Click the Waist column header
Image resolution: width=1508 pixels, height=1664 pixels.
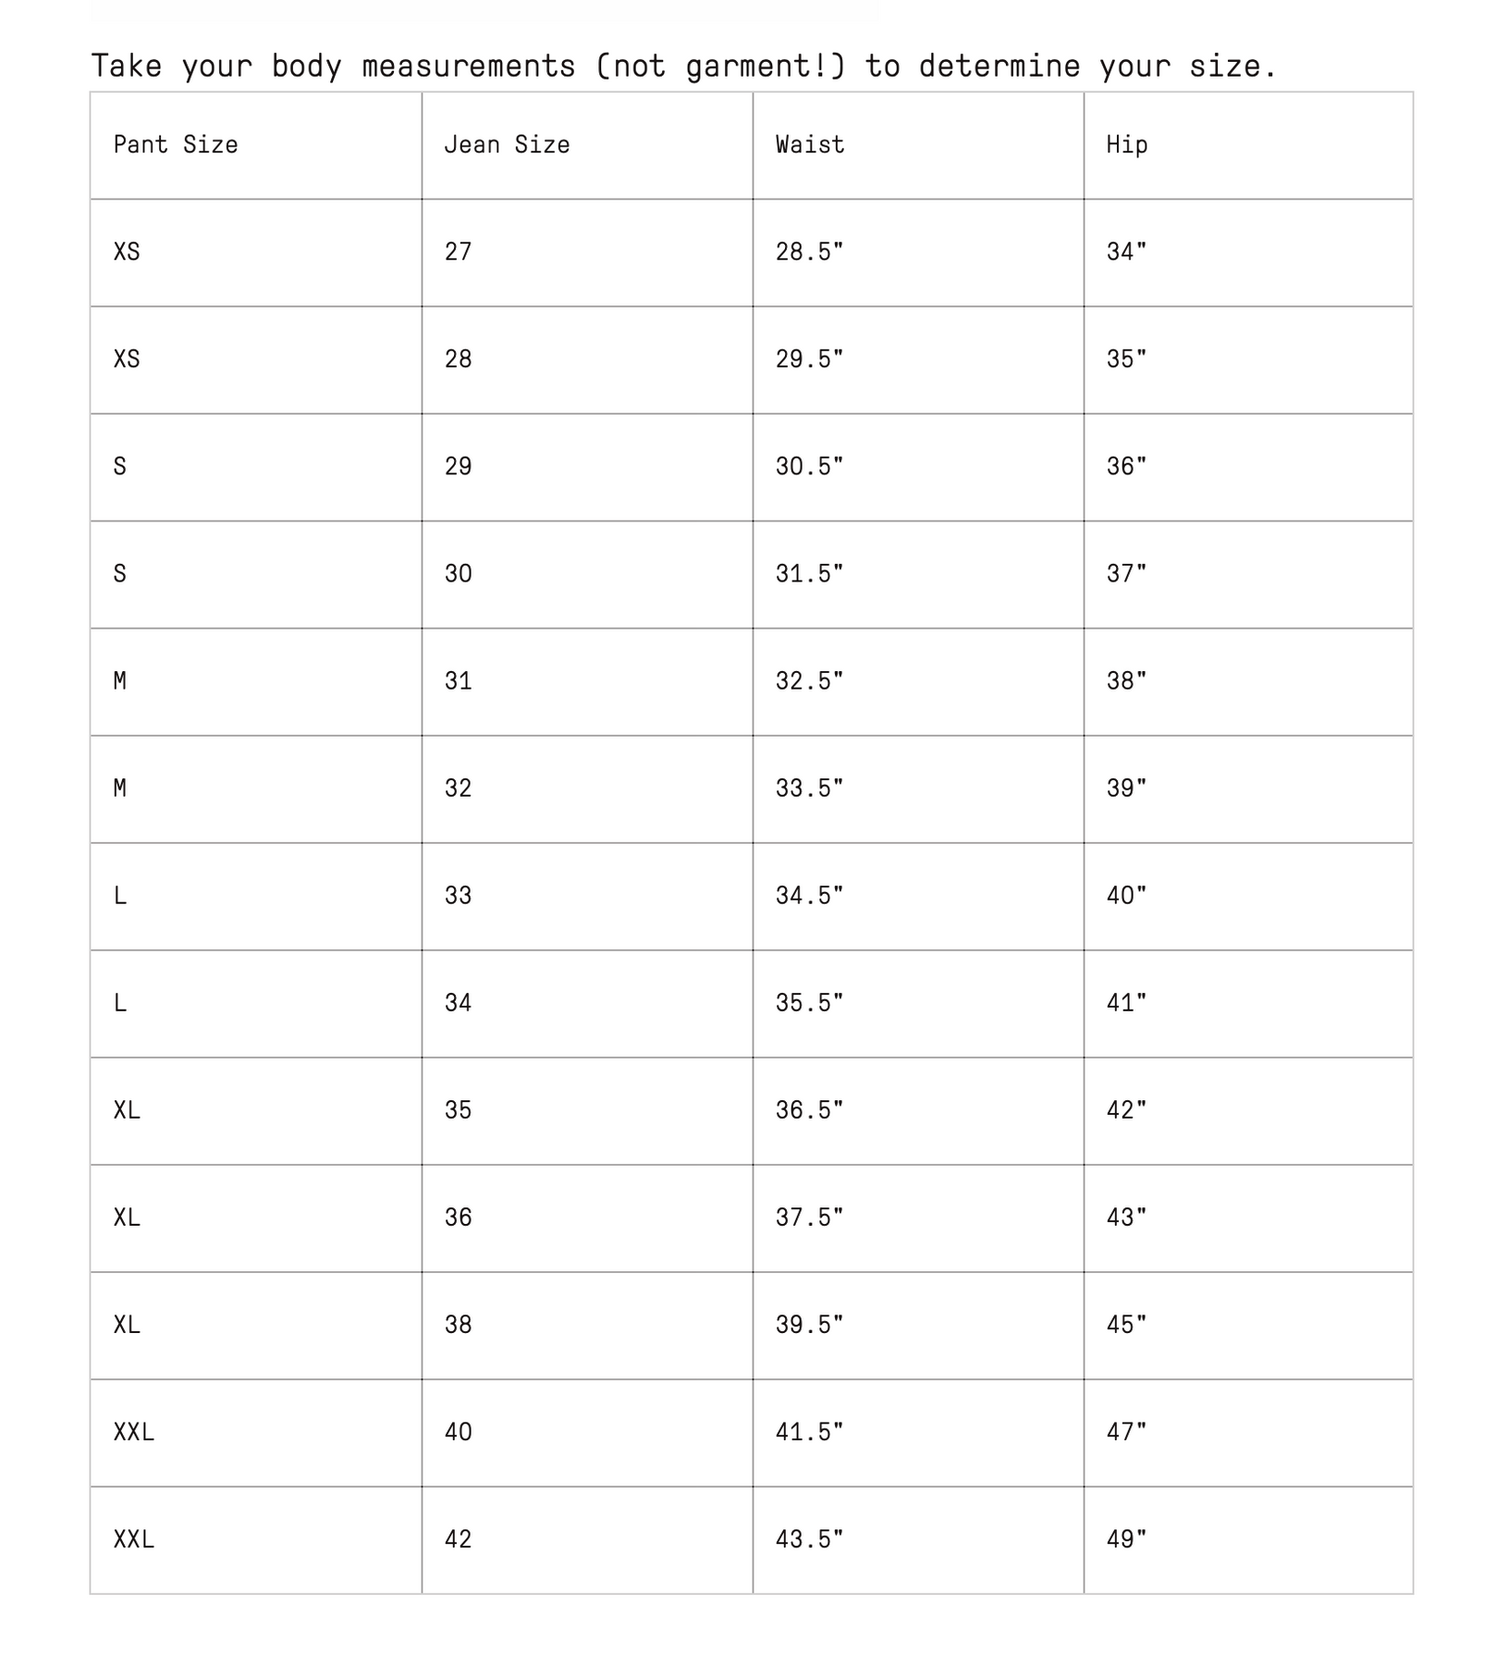click(x=810, y=145)
